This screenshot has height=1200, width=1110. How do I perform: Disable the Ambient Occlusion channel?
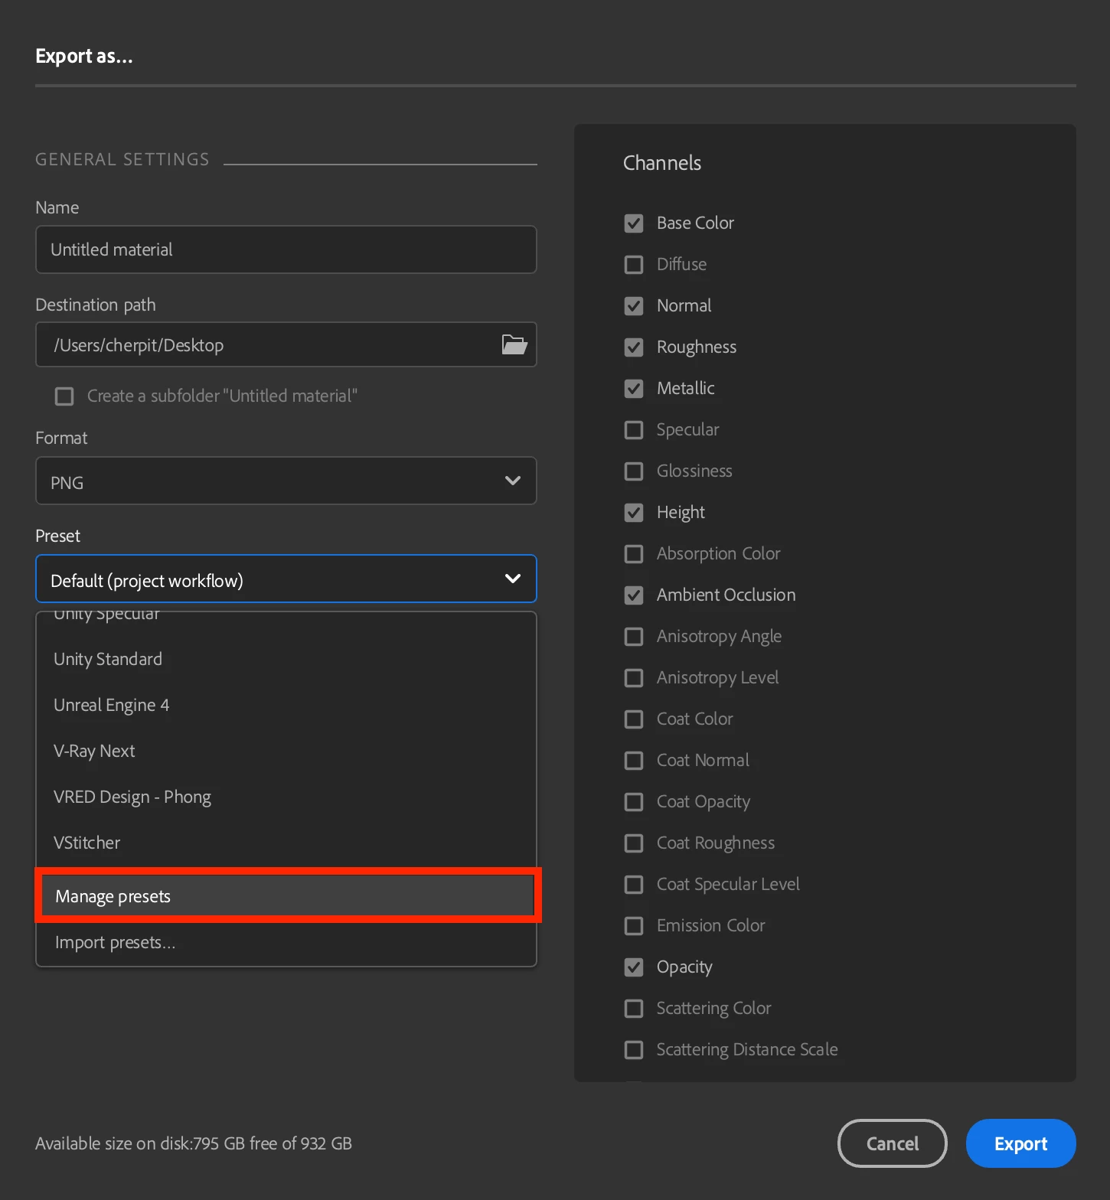point(634,595)
